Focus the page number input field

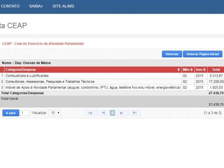point(25,113)
